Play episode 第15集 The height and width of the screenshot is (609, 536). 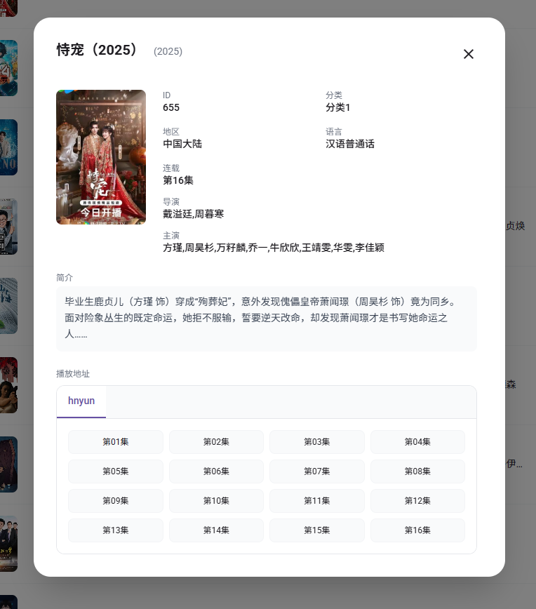click(x=317, y=530)
